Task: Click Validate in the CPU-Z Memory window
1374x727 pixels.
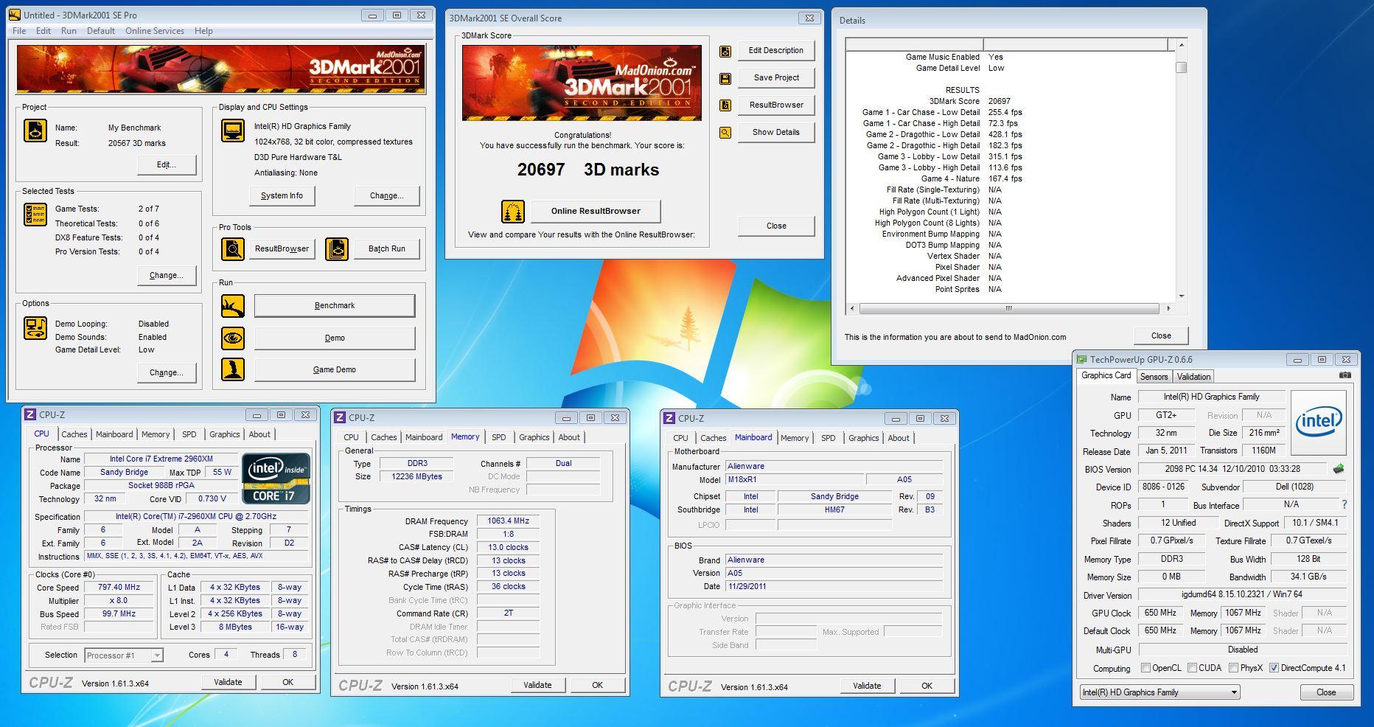Action: click(x=537, y=685)
